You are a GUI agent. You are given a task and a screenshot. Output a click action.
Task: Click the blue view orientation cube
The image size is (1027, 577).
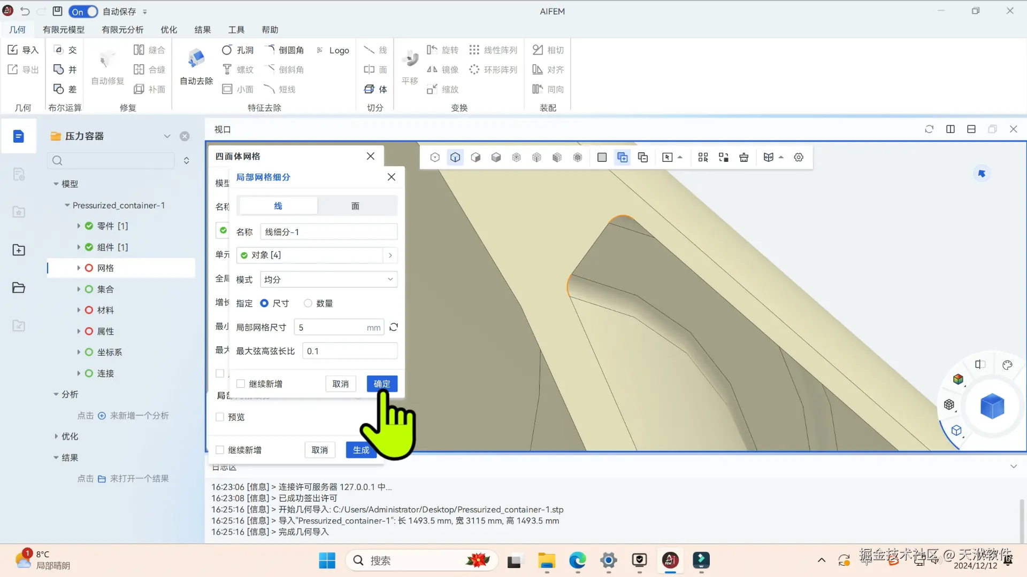[992, 406]
